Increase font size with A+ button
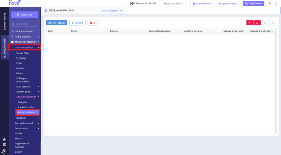Screen dimensions: 281x155 (x=250, y=23)
